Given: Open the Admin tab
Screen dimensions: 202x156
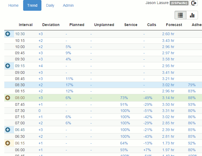Looking at the screenshot, I should point(68,5).
